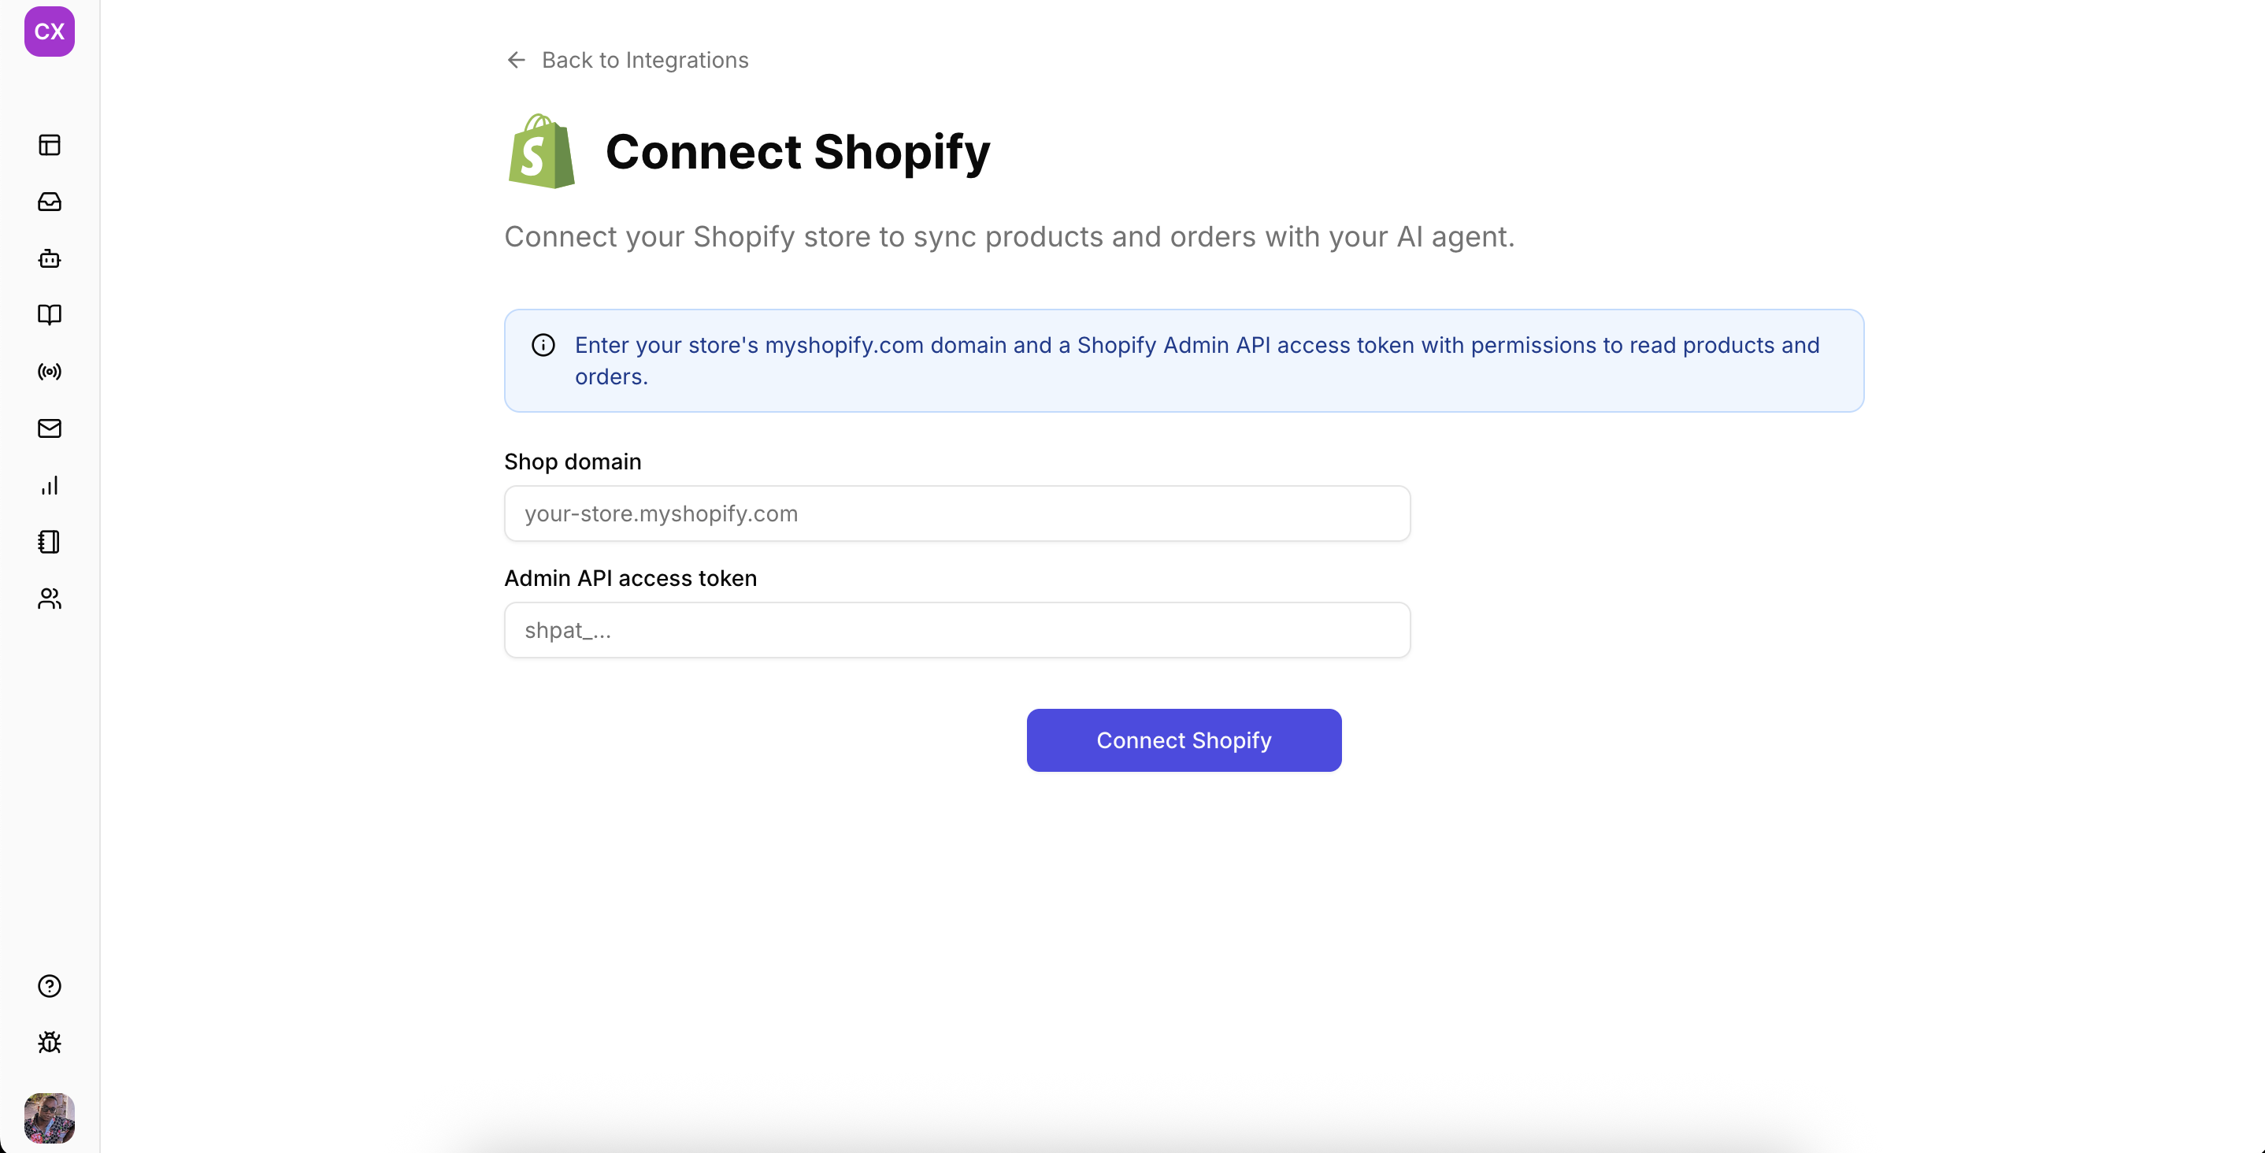This screenshot has width=2265, height=1153.
Task: Click the Shop domain input field
Action: pos(957,513)
